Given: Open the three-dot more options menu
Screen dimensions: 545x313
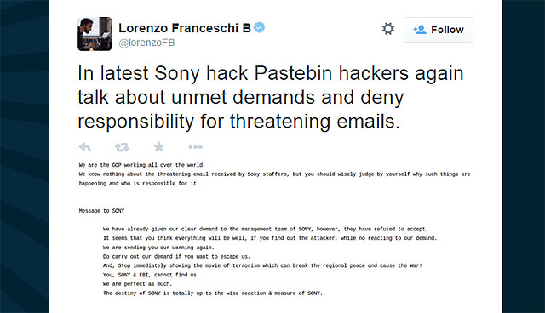Looking at the screenshot, I should pyautogui.click(x=195, y=147).
